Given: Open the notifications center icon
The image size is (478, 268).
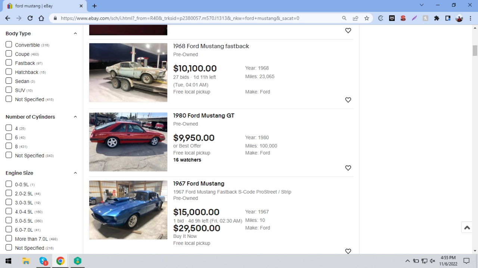Looking at the screenshot, I should coord(466,261).
